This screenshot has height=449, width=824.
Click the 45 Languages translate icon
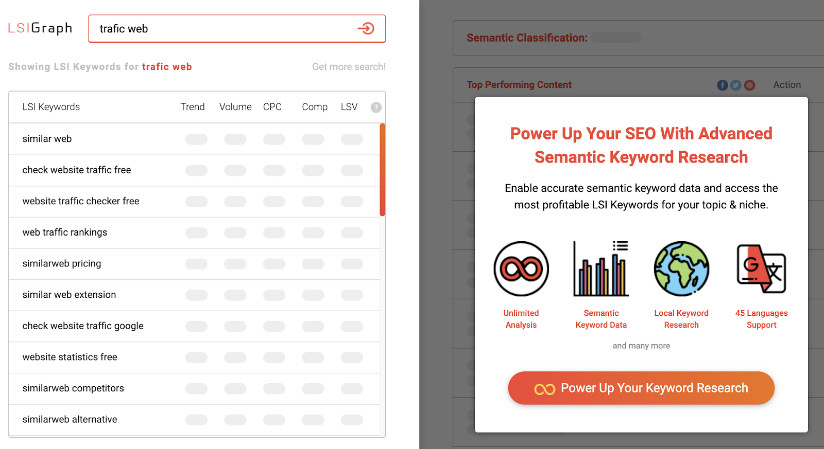pyautogui.click(x=761, y=268)
